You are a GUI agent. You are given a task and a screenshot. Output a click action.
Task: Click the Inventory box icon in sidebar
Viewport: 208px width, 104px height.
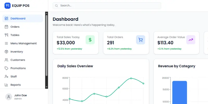[x=6, y=52]
